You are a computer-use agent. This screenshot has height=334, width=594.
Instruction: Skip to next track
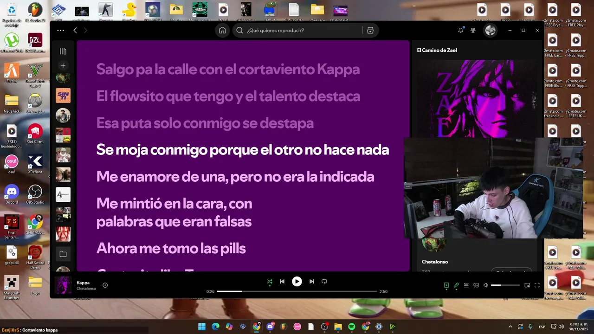pyautogui.click(x=312, y=282)
